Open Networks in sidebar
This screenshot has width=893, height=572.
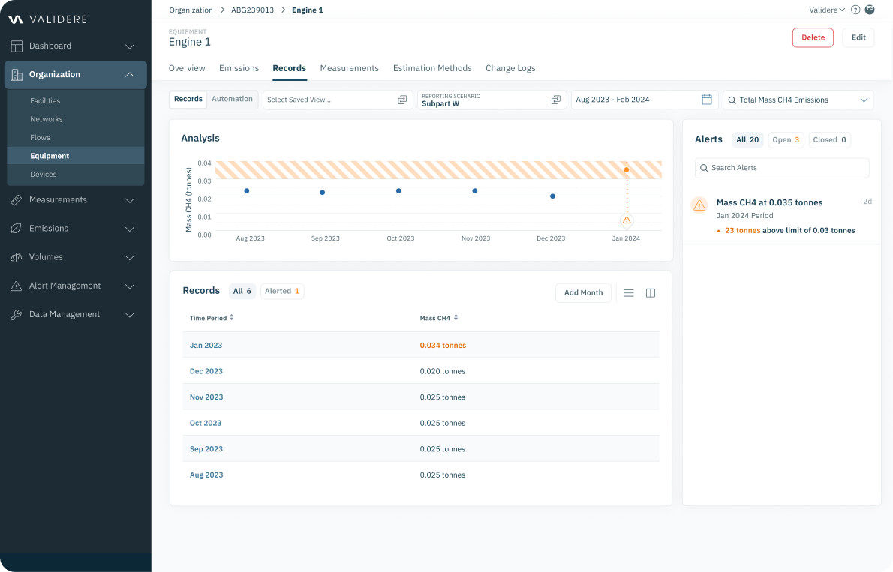point(46,119)
